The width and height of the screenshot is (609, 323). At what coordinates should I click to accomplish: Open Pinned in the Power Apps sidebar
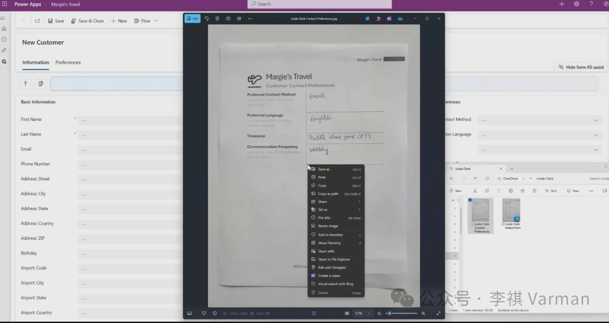pyautogui.click(x=4, y=51)
